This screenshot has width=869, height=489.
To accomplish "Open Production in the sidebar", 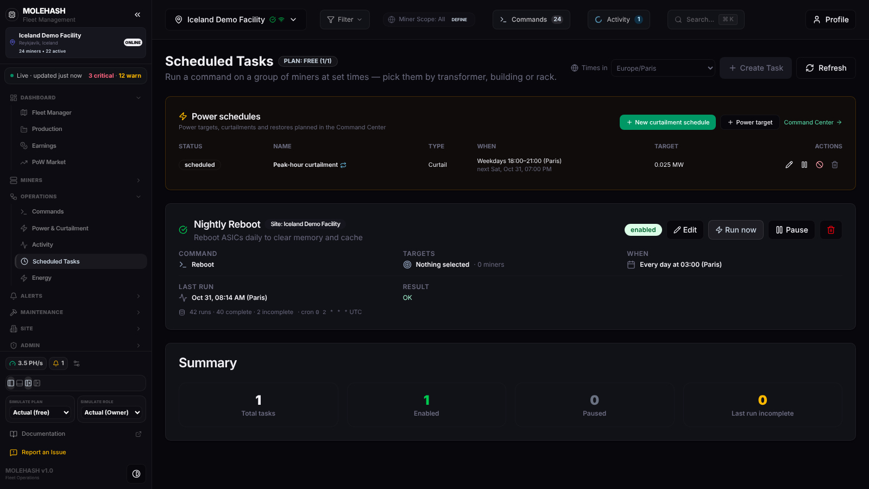I will [81, 129].
